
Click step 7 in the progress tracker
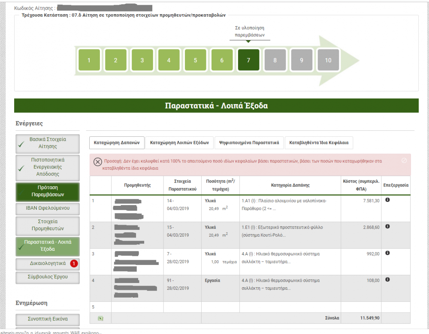pos(248,60)
